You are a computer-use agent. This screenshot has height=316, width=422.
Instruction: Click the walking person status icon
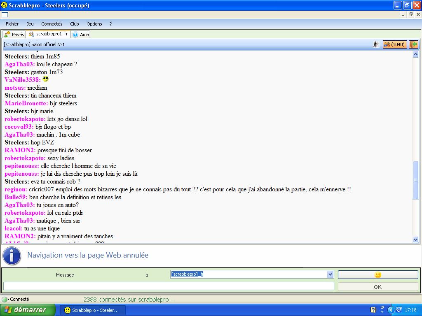point(376,44)
